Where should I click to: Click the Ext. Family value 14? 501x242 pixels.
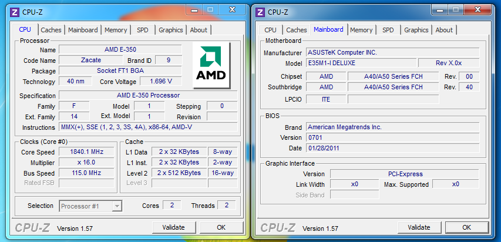(74, 116)
